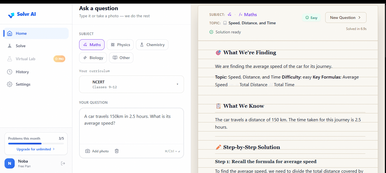Viewport: 386px width, 173px height.
Task: Click the smiley icon on Easy badge
Action: coord(307,18)
